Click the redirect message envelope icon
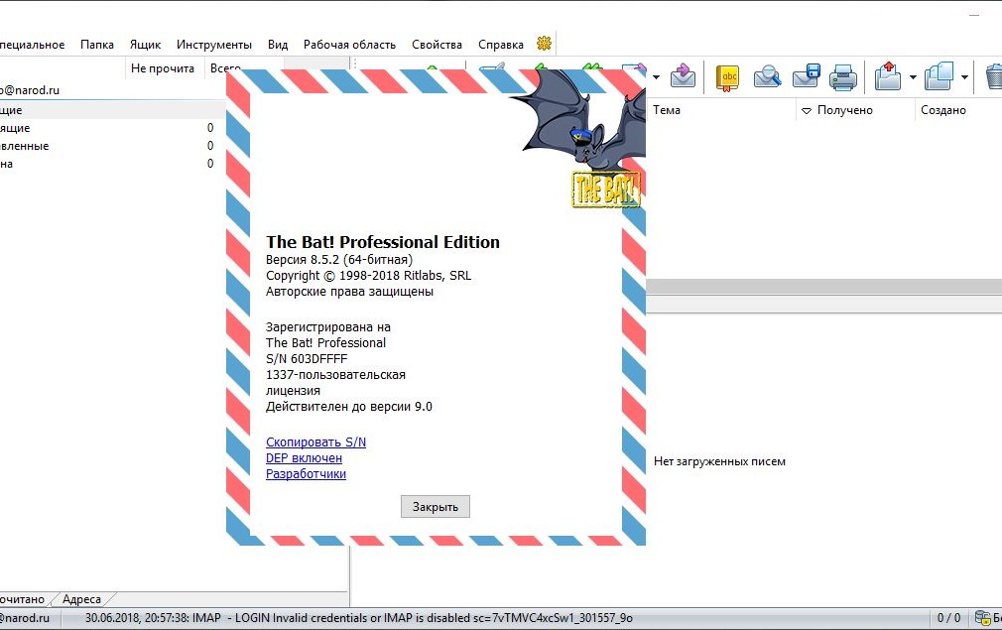 (683, 76)
